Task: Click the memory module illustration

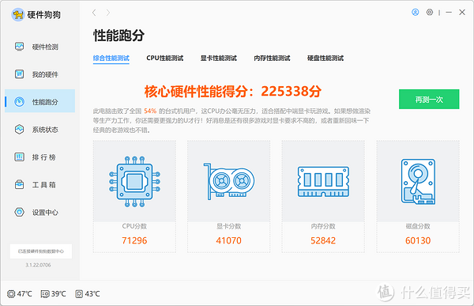Action: click(323, 181)
